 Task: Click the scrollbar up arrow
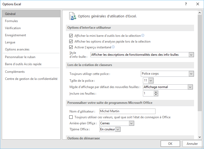200,12
